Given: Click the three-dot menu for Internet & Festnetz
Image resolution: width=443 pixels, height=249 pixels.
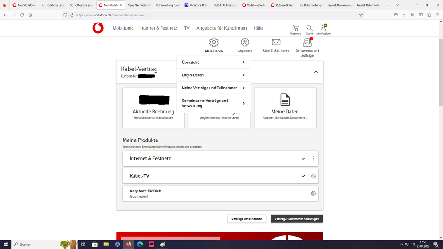Looking at the screenshot, I should coord(314,158).
